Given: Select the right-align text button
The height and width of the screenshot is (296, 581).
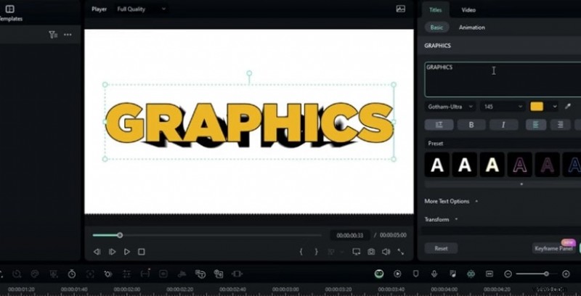Looking at the screenshot, I should [x=560, y=125].
